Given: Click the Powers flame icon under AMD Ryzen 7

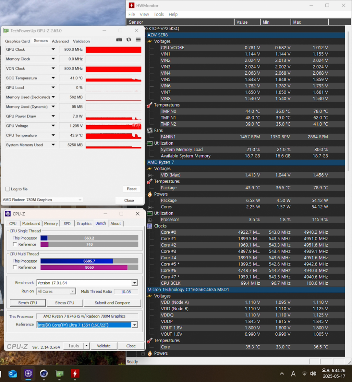Looking at the screenshot, I should (150, 194).
